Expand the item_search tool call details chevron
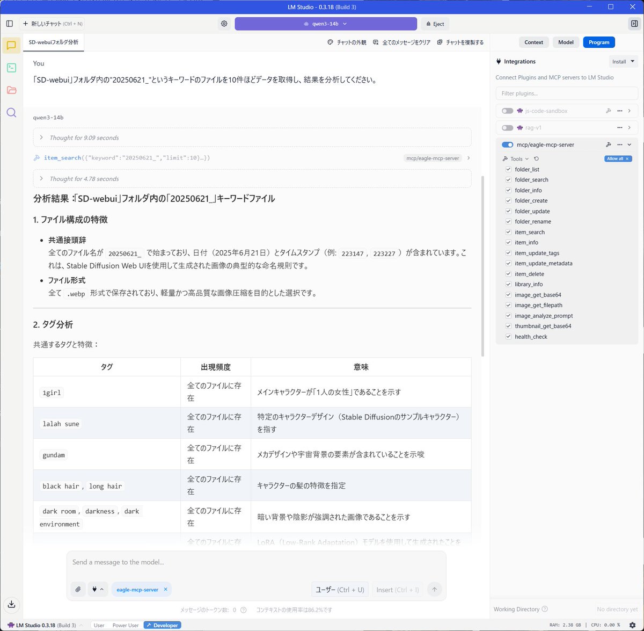 469,158
